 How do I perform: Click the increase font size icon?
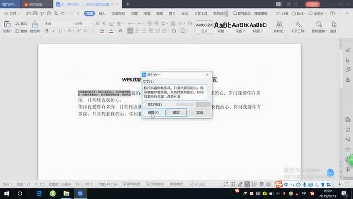point(97,24)
